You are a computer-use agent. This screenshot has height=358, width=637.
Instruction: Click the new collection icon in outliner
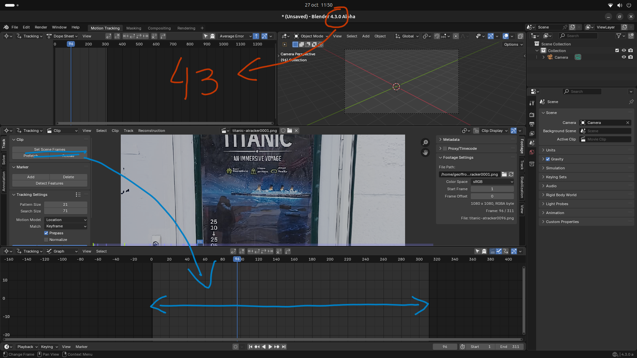(631, 36)
